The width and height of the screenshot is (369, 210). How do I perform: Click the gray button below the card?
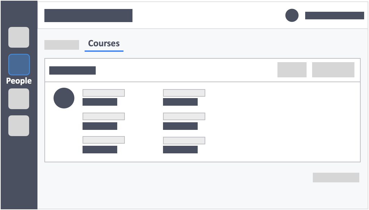[336, 178]
